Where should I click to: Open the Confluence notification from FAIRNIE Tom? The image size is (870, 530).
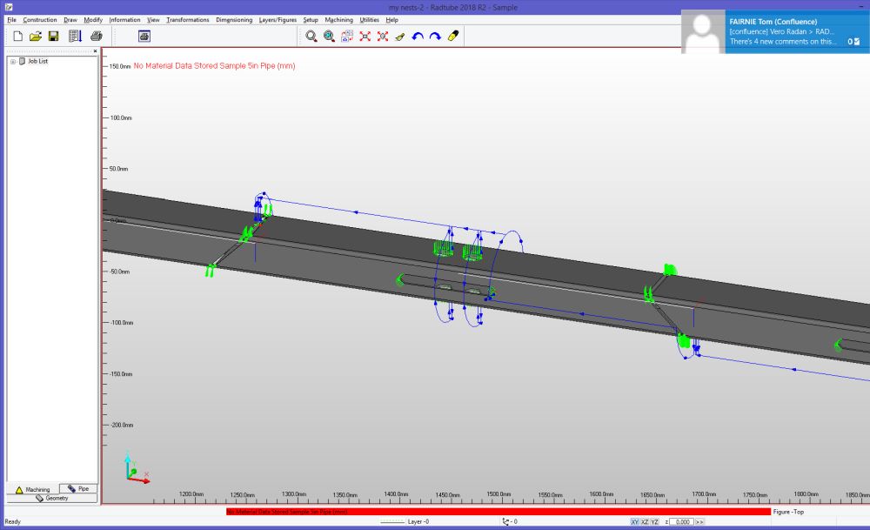click(774, 32)
